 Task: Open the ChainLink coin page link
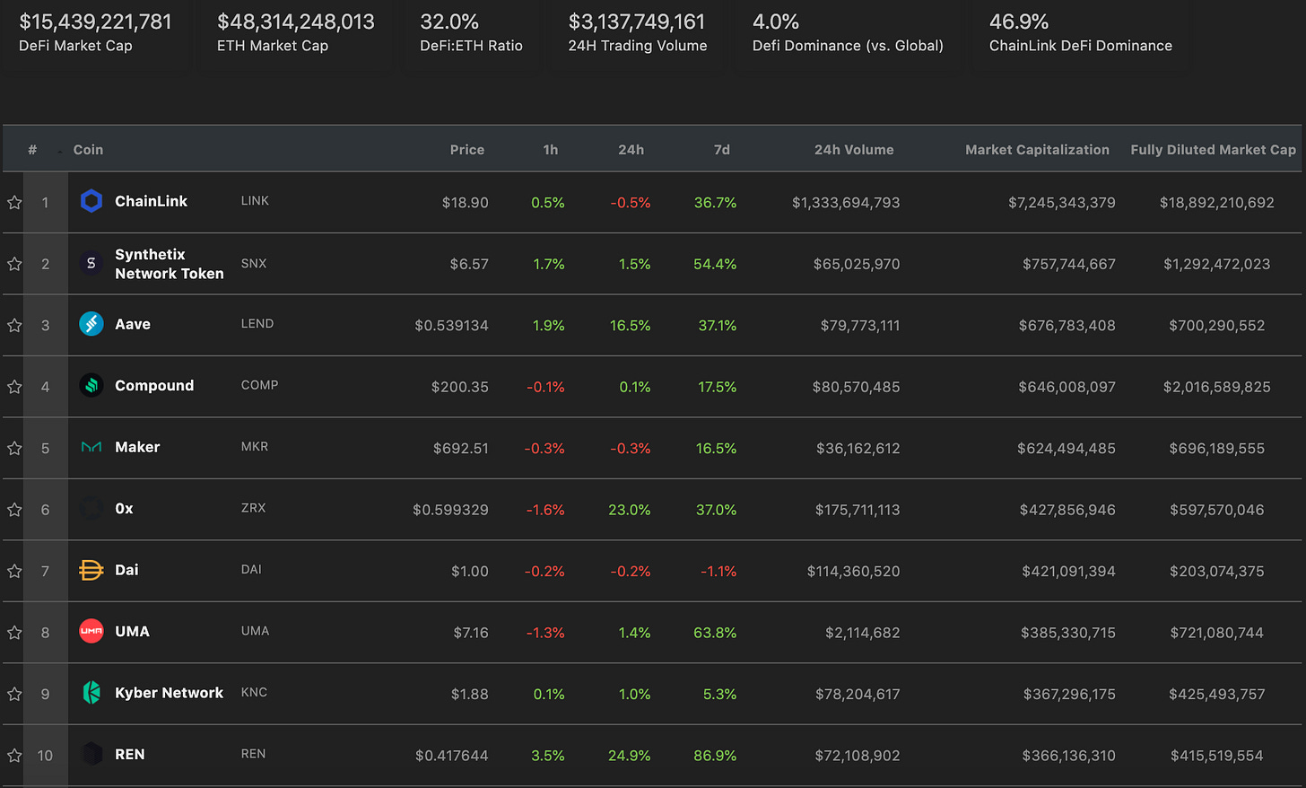(x=151, y=201)
